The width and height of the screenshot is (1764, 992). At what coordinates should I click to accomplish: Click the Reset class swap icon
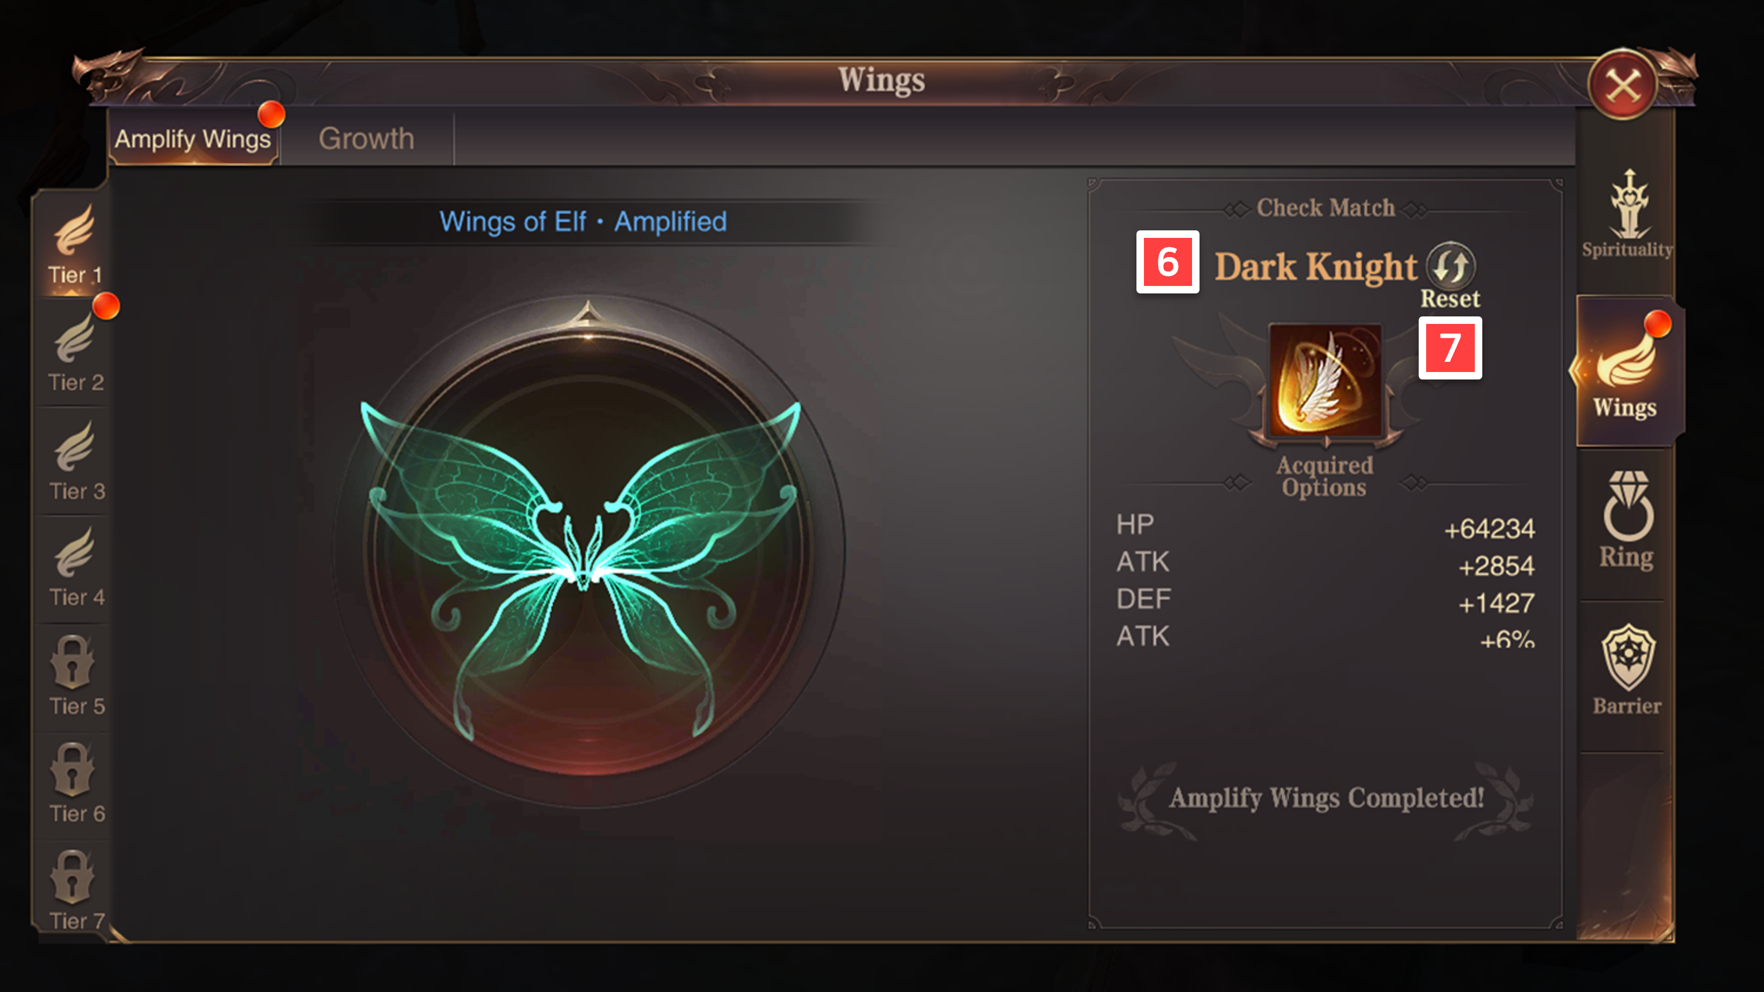1450,266
